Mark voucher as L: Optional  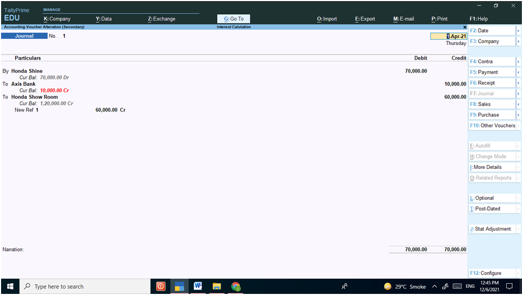(492, 198)
